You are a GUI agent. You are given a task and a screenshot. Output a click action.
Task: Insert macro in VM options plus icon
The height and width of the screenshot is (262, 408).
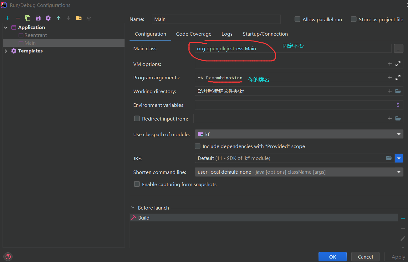point(390,64)
